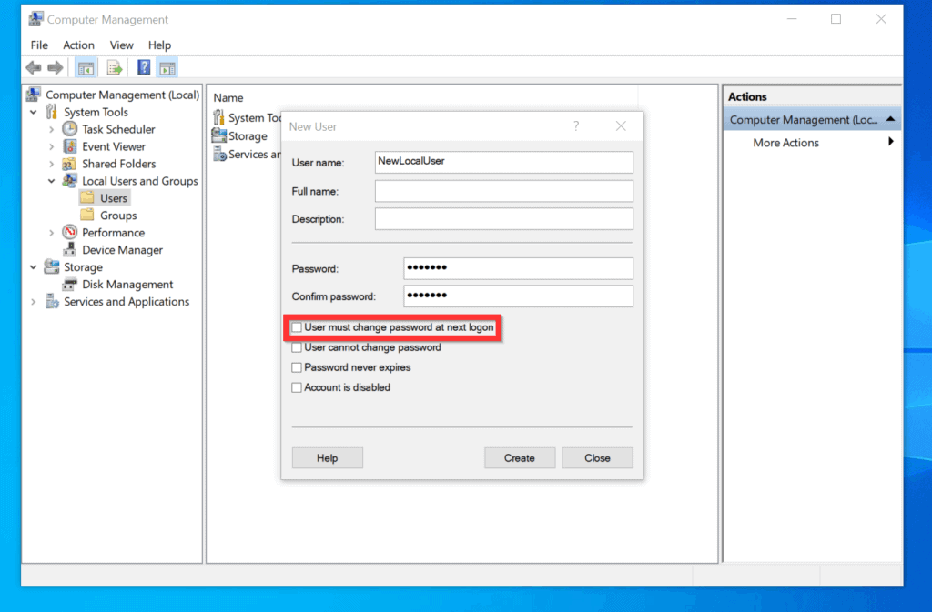Click the Shared Folders icon
Screen dimensions: 932x612
coord(69,164)
